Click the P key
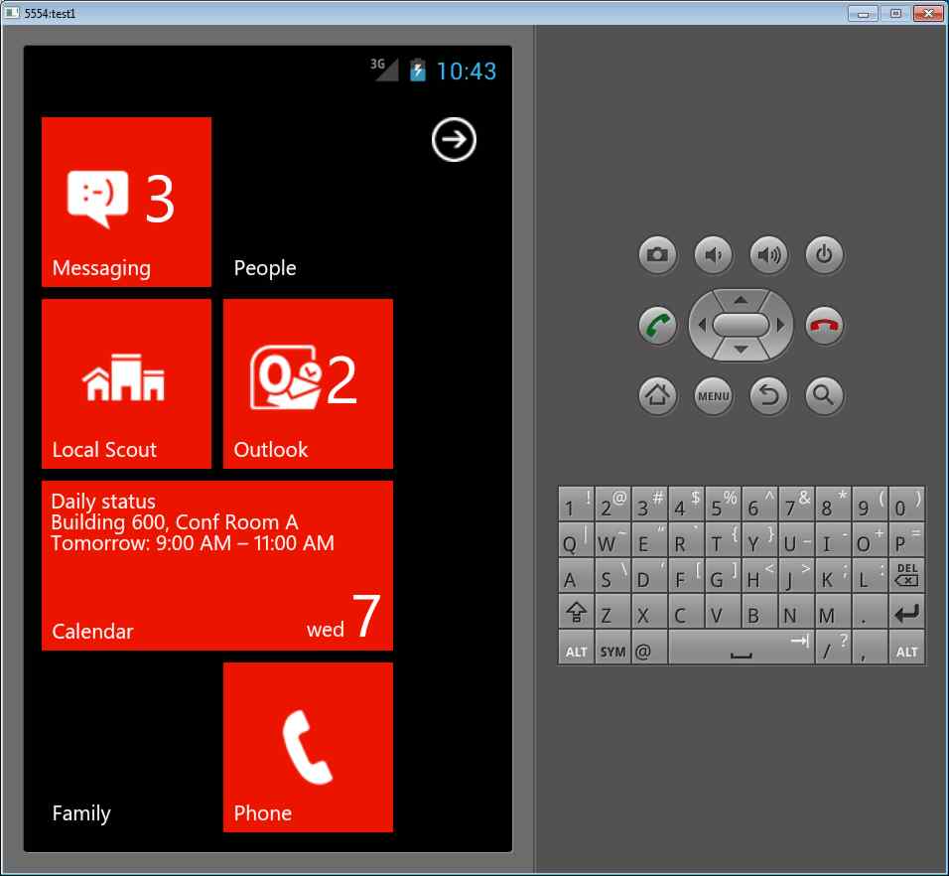The width and height of the screenshot is (949, 876). 906,538
